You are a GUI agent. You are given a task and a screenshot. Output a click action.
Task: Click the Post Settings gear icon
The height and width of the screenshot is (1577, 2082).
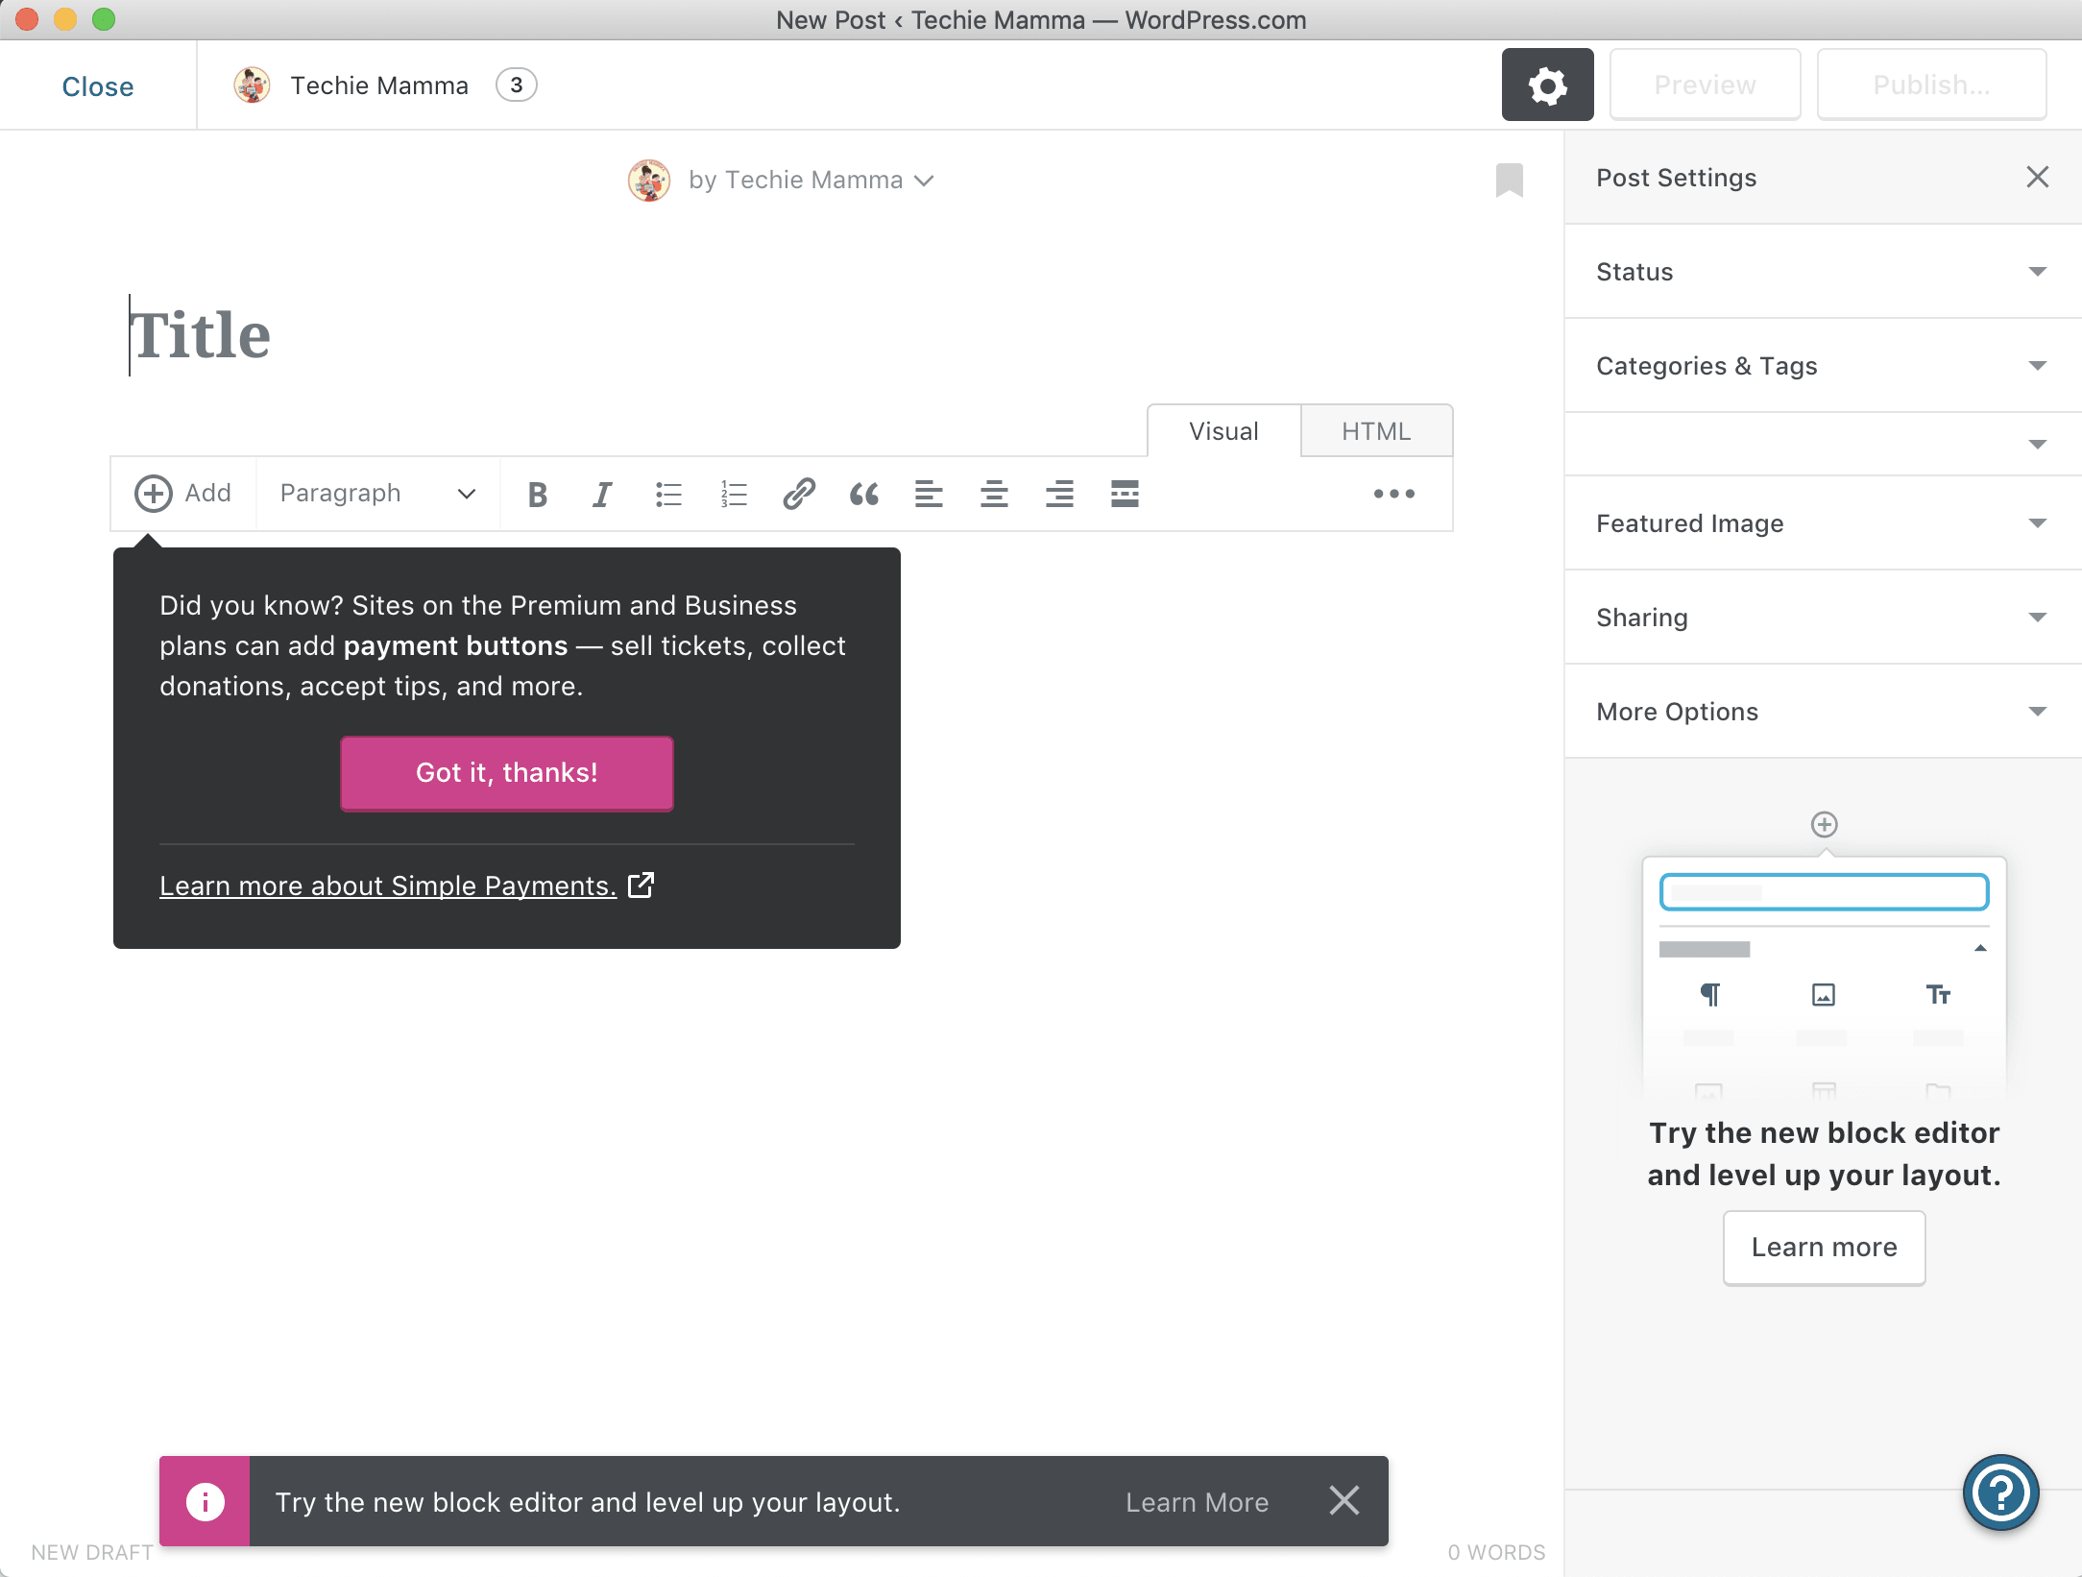1547,83
